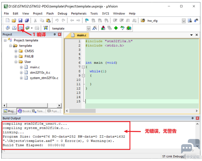Translate the current file

coord(8,28)
